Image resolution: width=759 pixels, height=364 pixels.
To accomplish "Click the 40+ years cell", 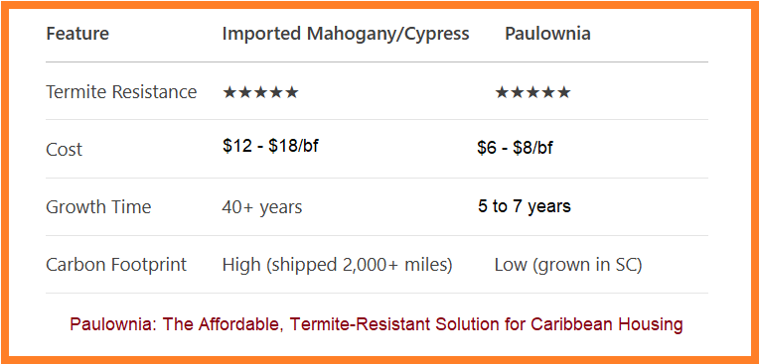I will click(x=262, y=207).
